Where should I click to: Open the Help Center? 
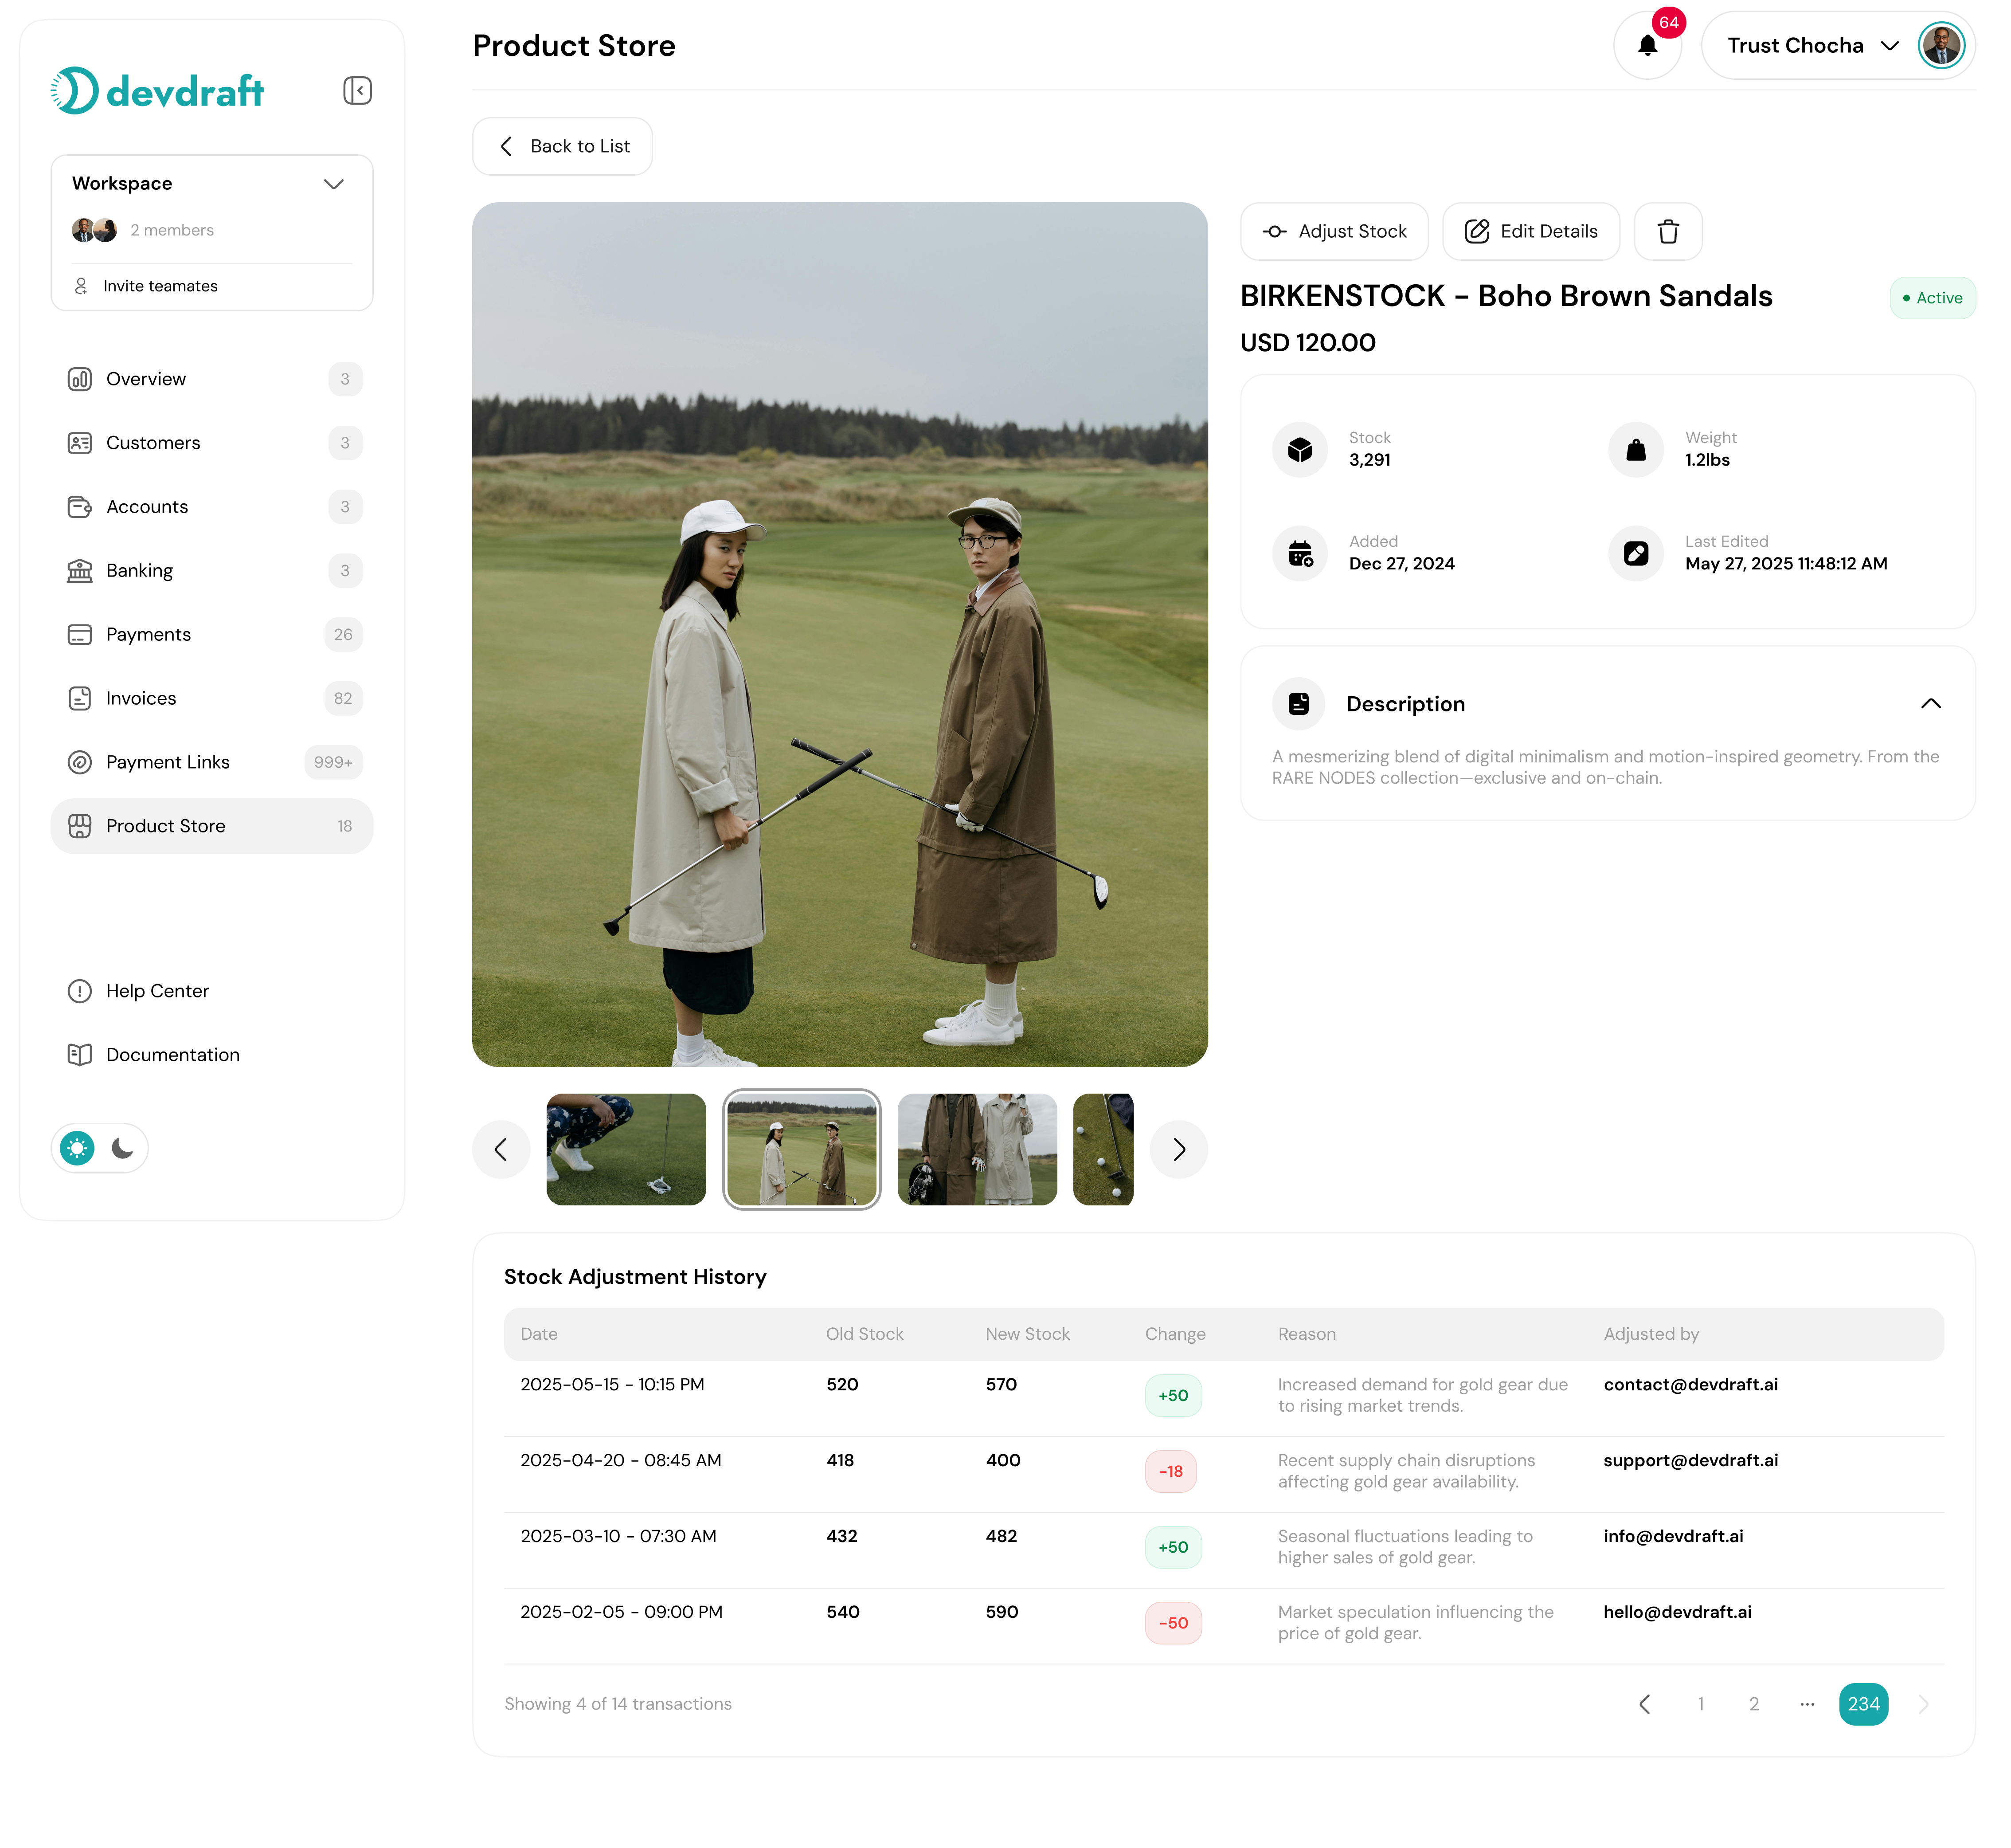[x=157, y=991]
